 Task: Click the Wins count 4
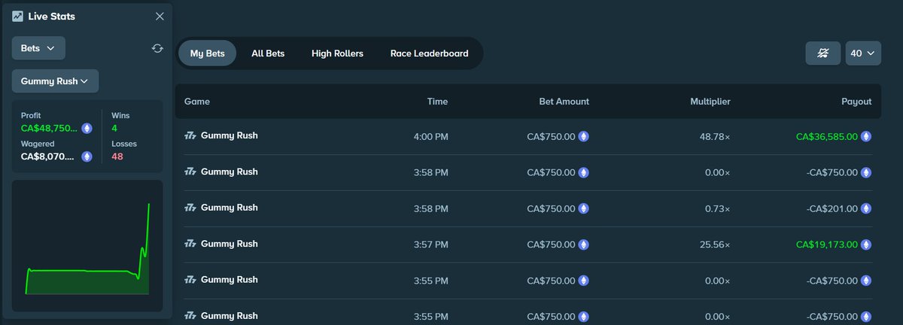point(114,128)
